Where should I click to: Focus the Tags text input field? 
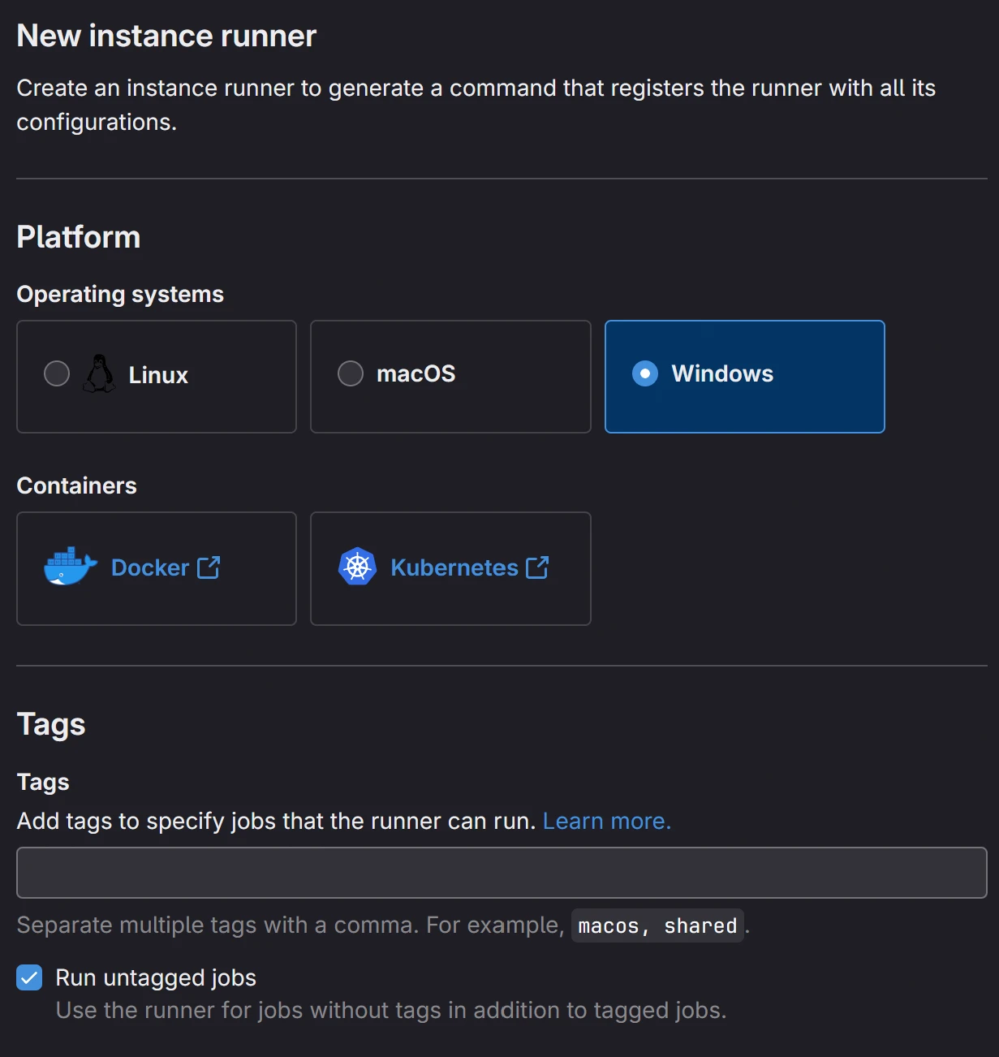coord(502,873)
